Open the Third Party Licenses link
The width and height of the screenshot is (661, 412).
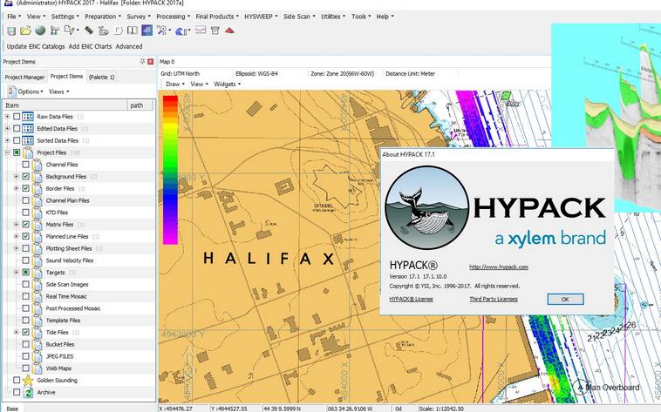(x=494, y=299)
